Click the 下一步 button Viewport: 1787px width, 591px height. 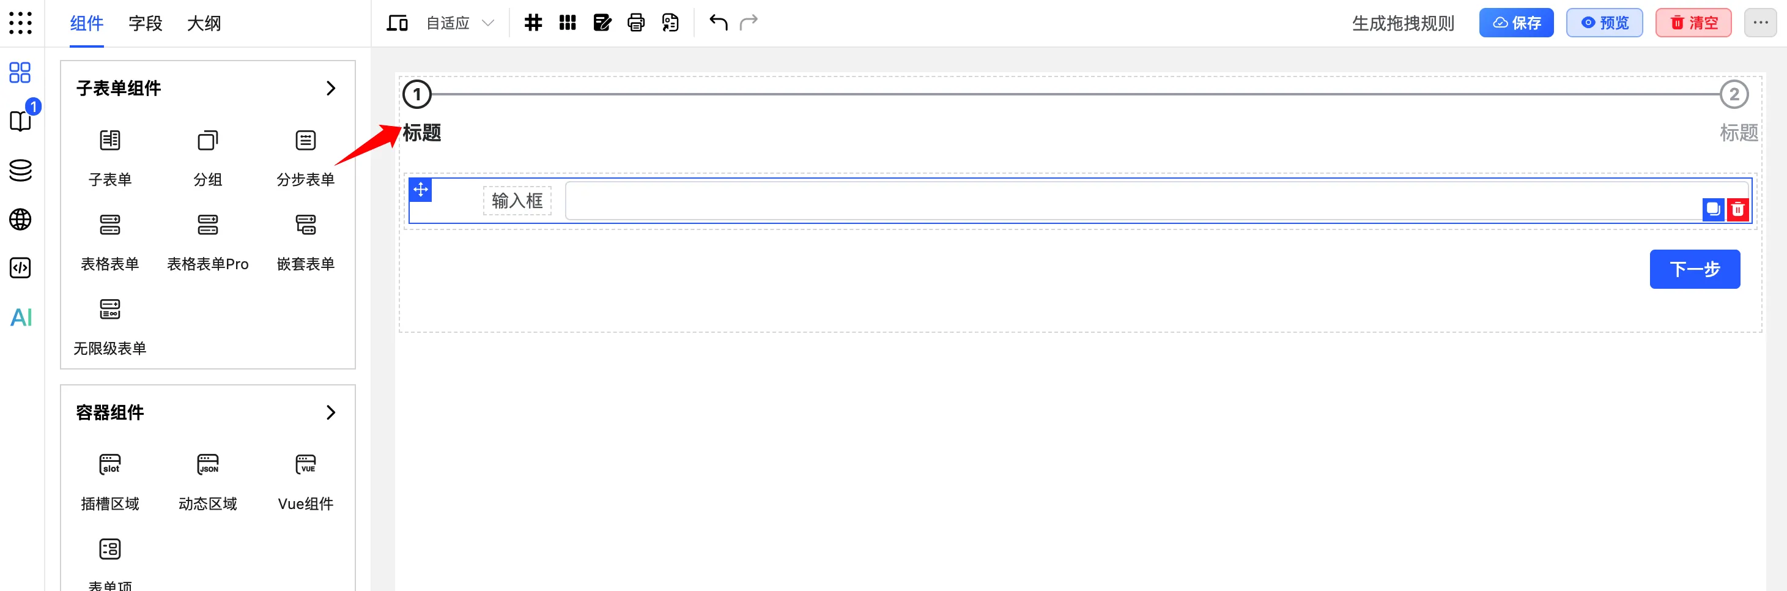(1694, 269)
